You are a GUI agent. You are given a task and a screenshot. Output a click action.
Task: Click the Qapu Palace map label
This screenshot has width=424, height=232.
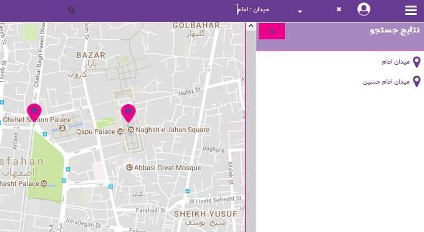(x=96, y=132)
